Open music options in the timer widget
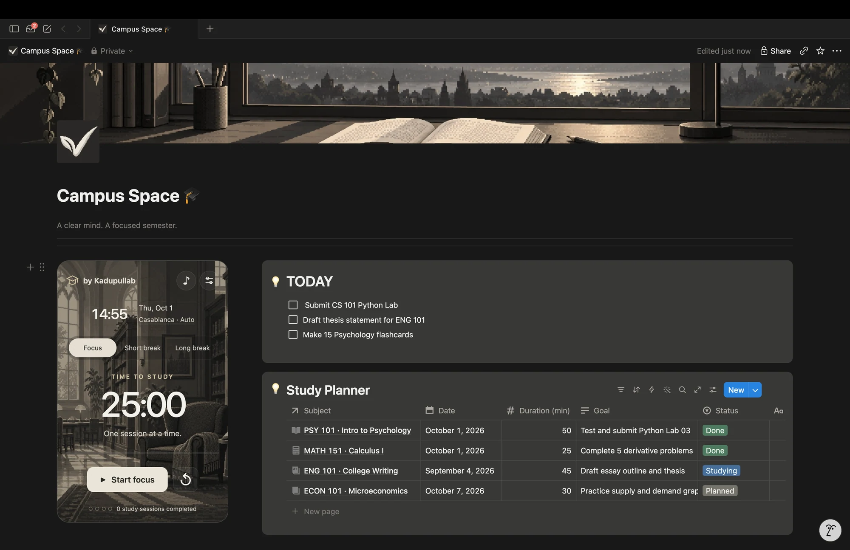The image size is (850, 550). pos(186,280)
